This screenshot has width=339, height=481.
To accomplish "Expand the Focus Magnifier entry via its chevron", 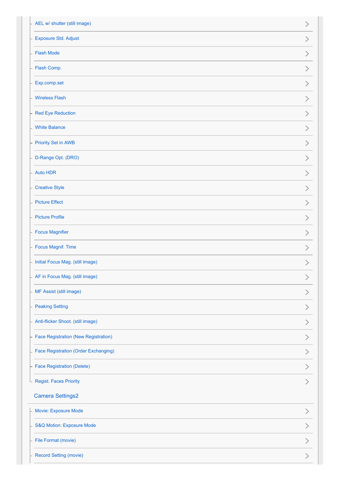I will coord(307,233).
